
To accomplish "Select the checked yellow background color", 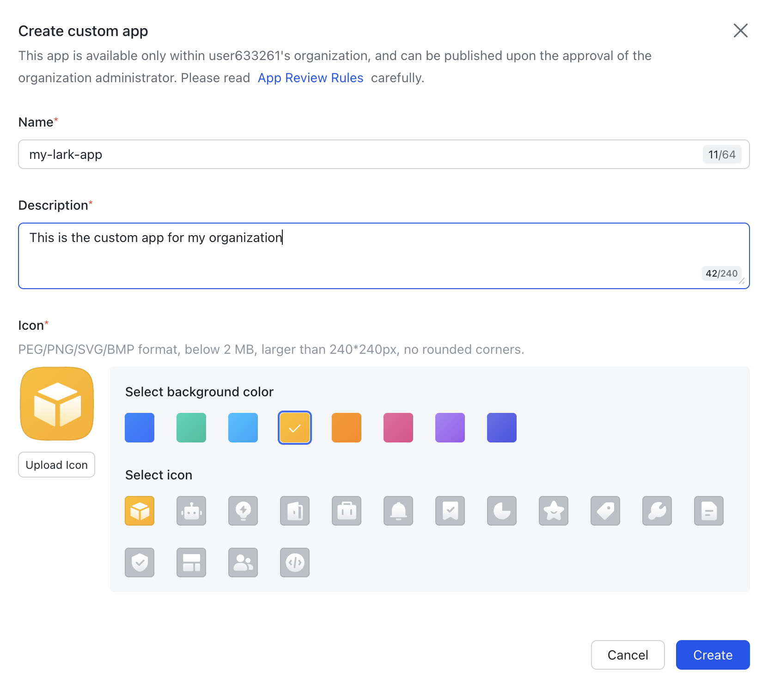I will (295, 428).
